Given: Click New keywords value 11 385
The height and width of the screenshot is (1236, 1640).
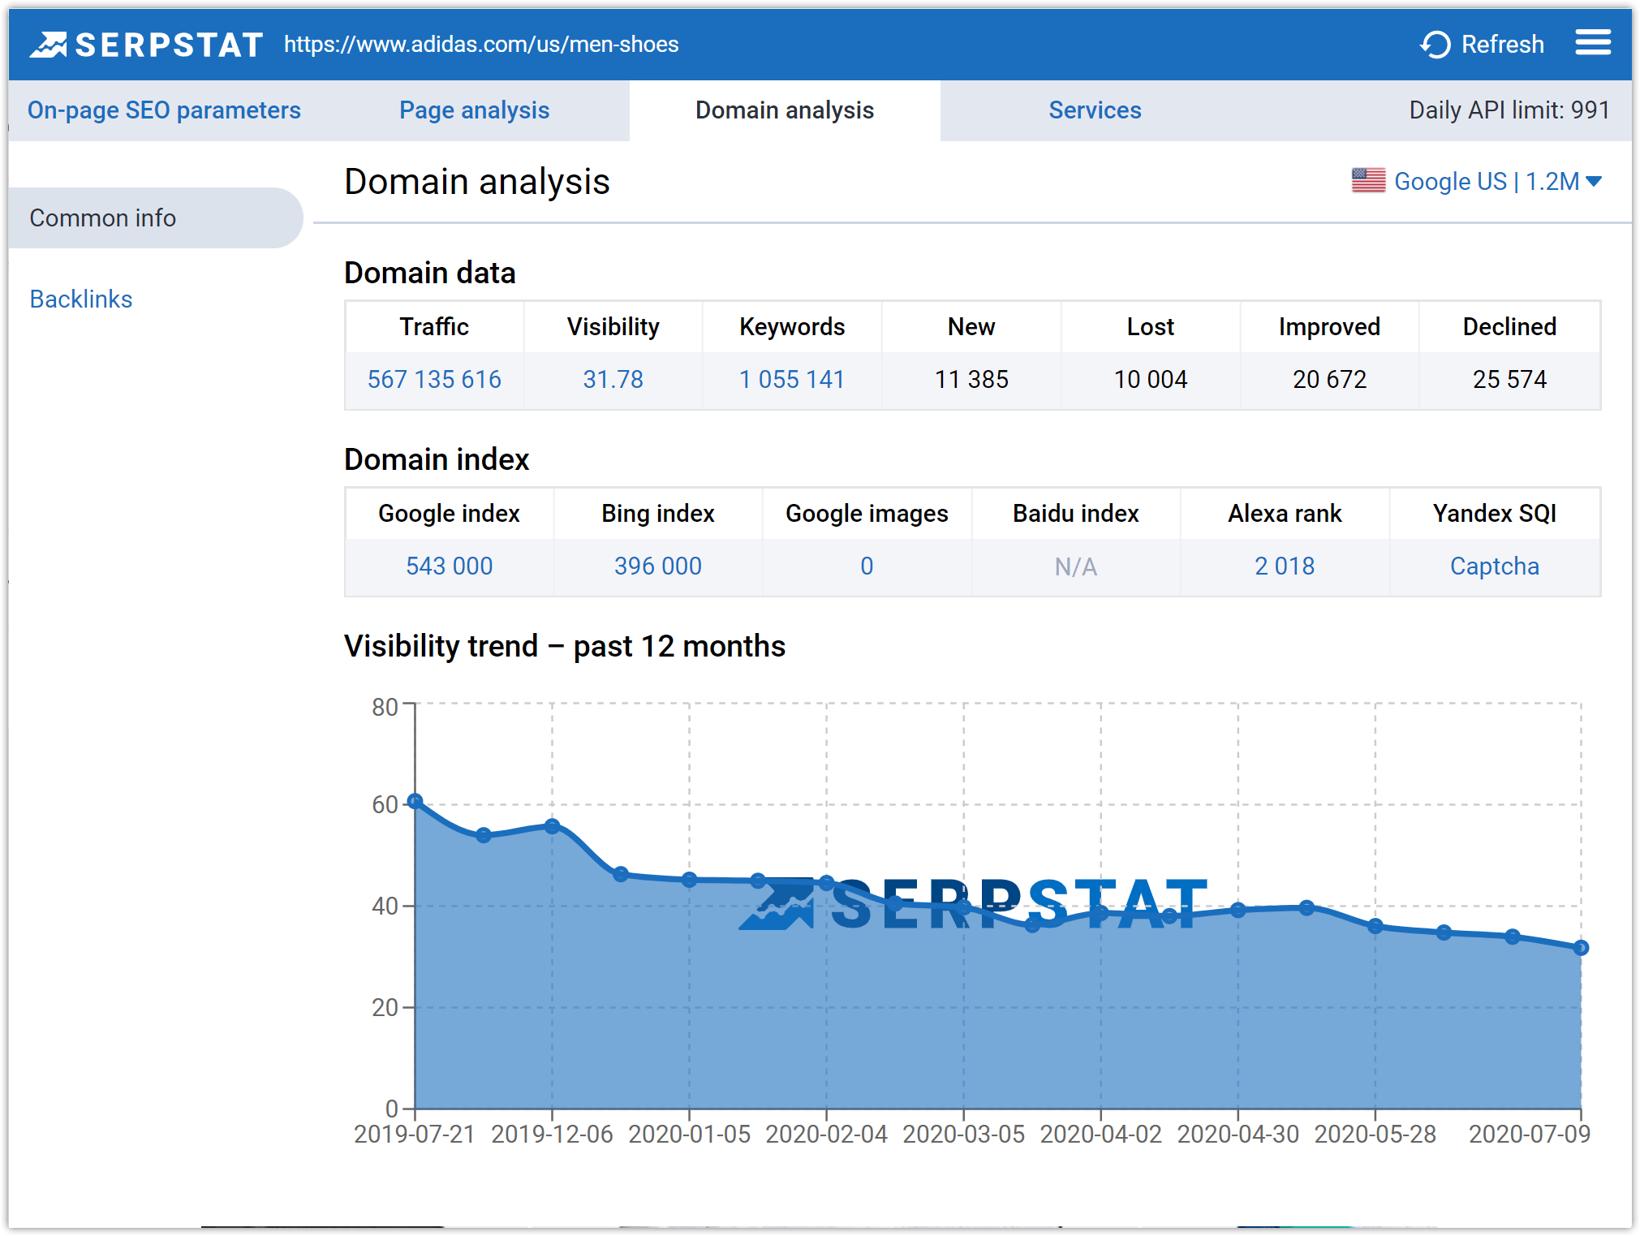Looking at the screenshot, I should [x=971, y=380].
